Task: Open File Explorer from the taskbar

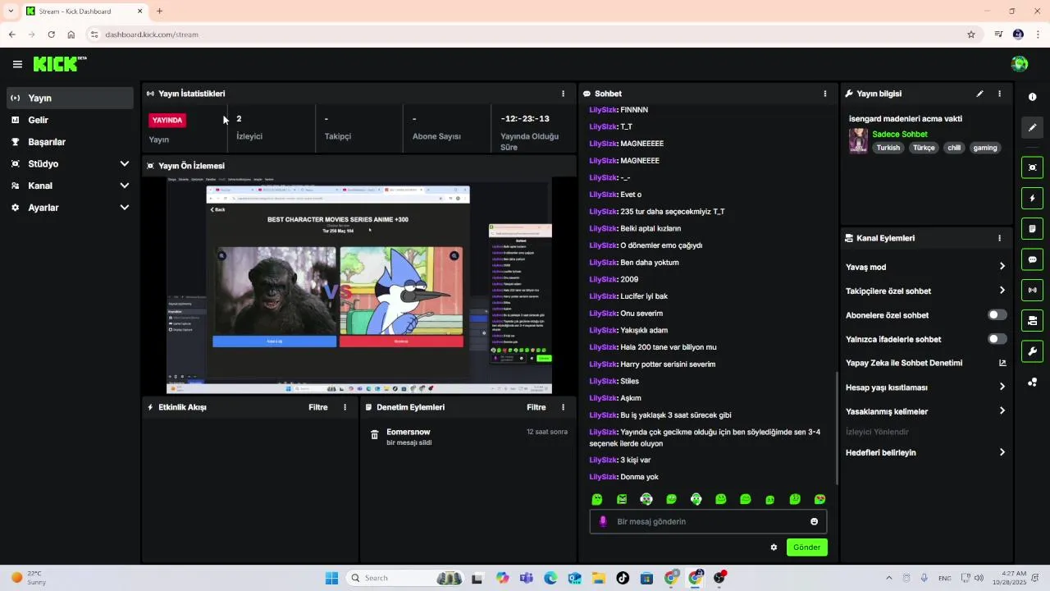Action: [599, 578]
